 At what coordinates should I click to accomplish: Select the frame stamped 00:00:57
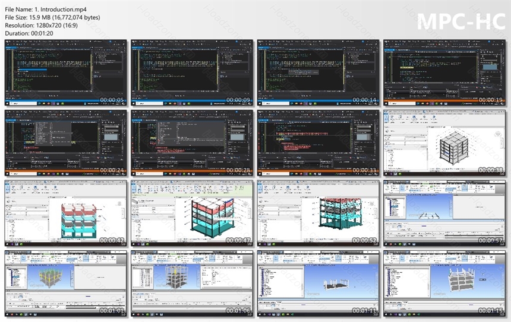[x=444, y=213]
